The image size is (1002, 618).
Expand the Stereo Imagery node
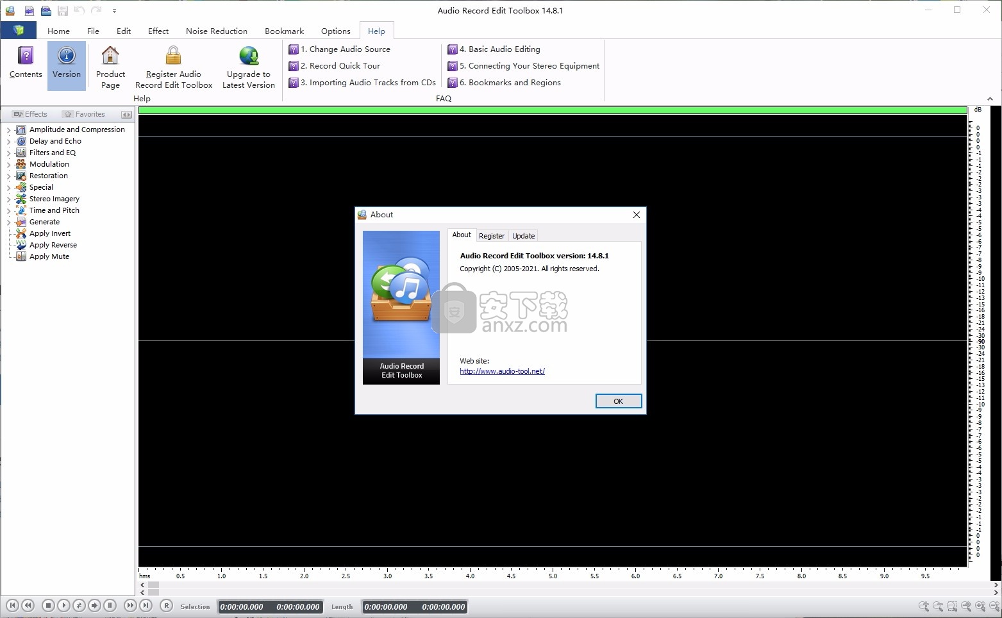click(x=9, y=199)
